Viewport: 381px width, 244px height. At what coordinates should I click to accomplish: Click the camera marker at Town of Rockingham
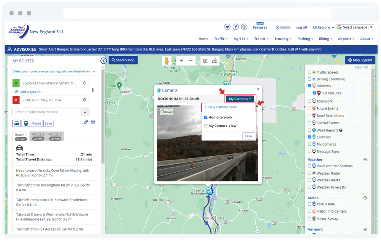[x=209, y=191]
